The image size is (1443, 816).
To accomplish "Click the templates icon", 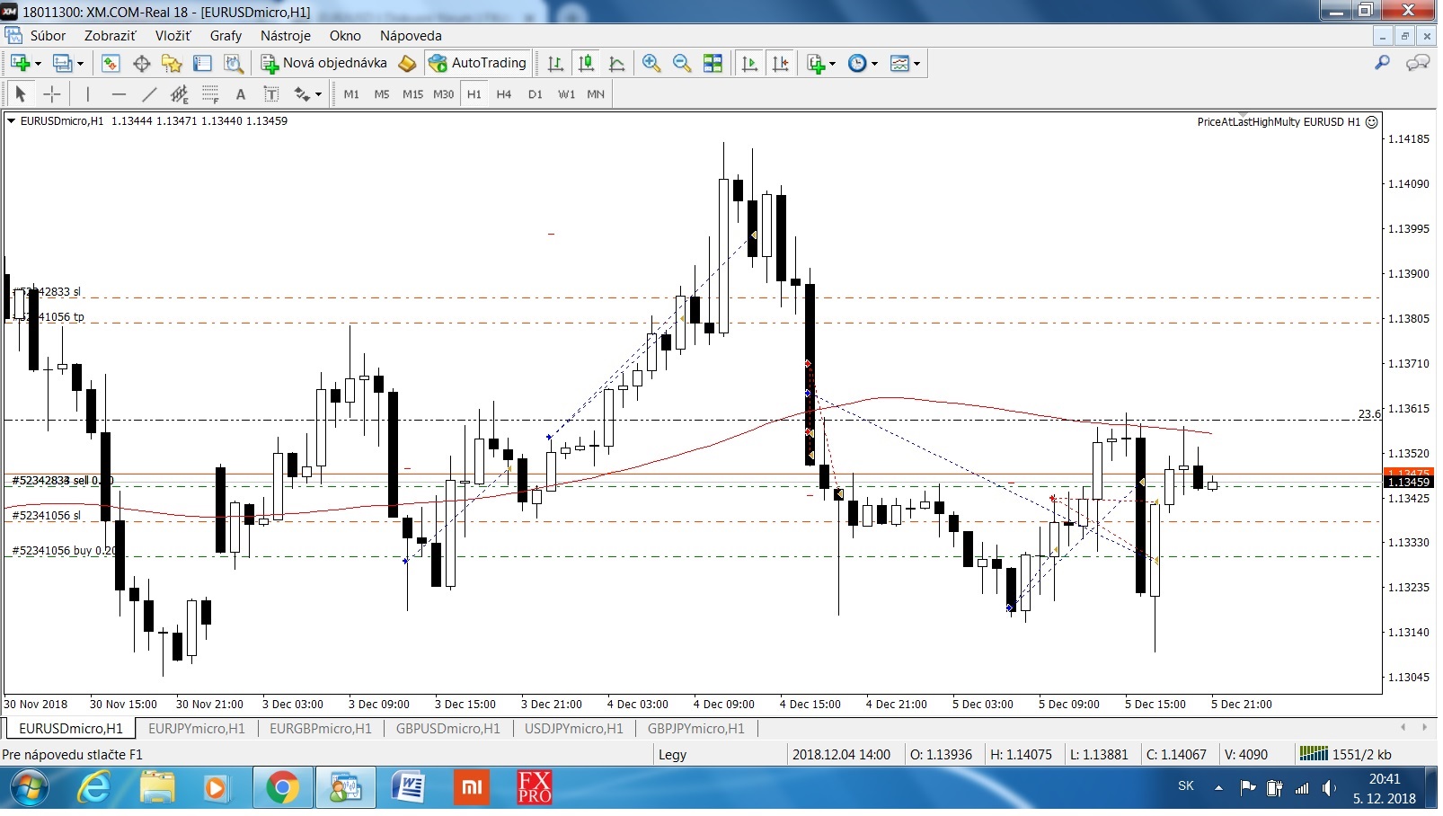I will point(899,63).
